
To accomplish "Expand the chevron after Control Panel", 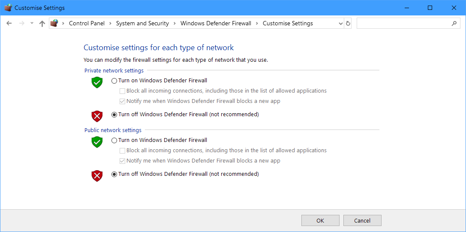I will (x=111, y=23).
